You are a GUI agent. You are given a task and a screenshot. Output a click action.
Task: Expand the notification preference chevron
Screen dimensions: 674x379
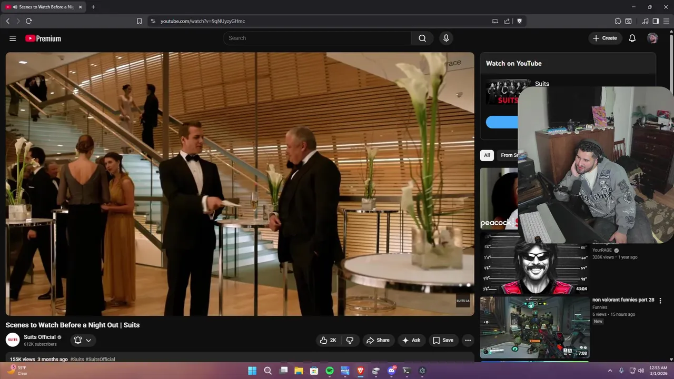point(88,340)
